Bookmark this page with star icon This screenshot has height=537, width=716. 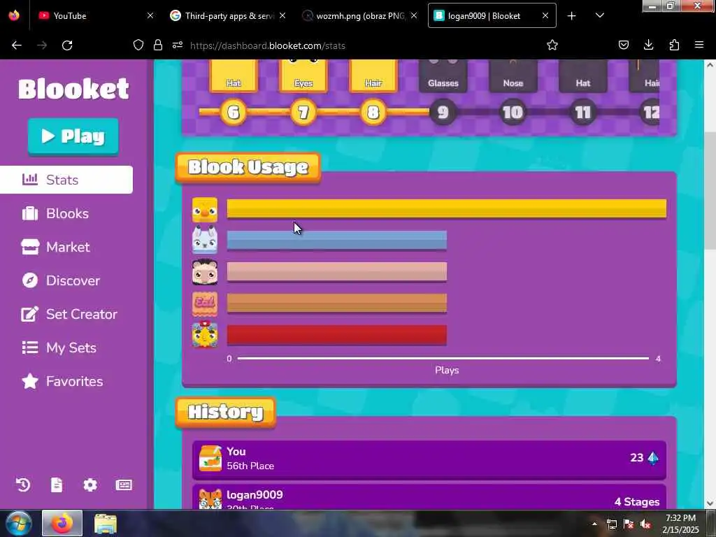click(x=552, y=45)
